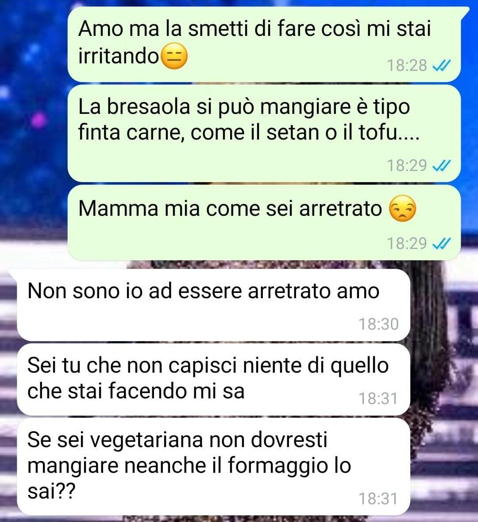Click the read checkmarks on the bresaola message

pos(441,165)
